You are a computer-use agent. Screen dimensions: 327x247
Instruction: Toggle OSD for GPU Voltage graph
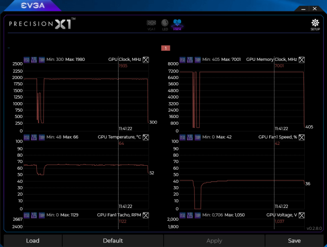183,215
